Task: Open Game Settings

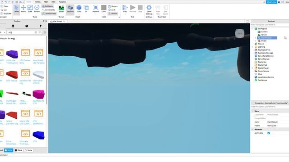Action: [x=149, y=10]
